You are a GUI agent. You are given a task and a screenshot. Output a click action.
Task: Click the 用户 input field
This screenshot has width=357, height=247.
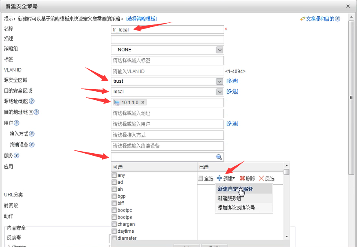(x=167, y=124)
